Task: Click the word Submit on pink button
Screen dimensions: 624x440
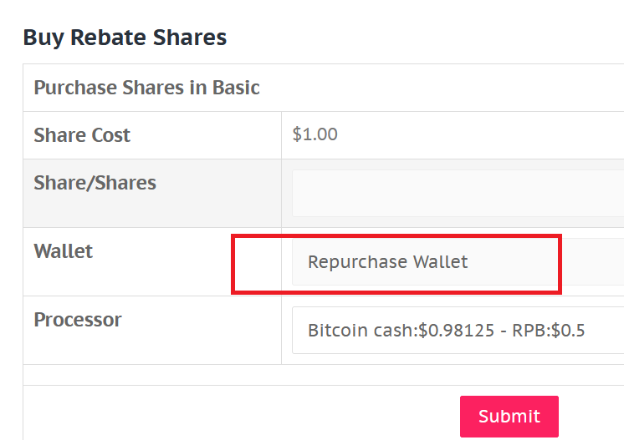Action: tap(509, 416)
